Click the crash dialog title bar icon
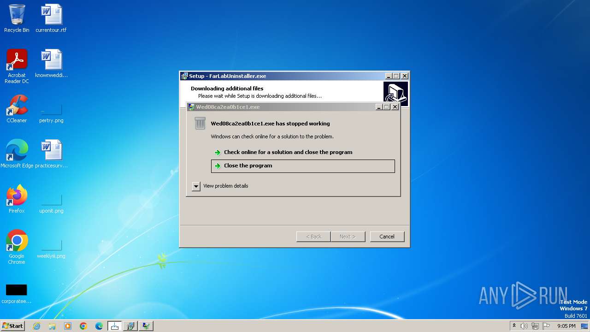The width and height of the screenshot is (590, 332). [x=191, y=107]
